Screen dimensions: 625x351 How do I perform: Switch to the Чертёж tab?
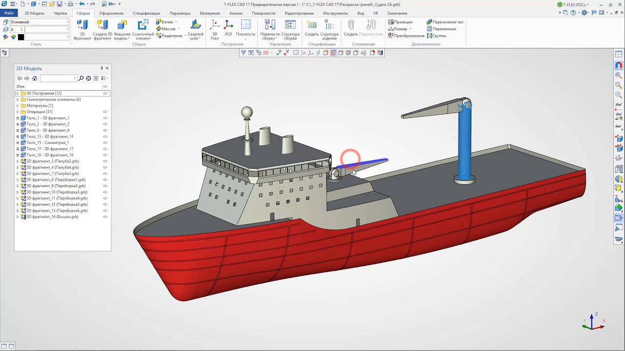tap(60, 13)
